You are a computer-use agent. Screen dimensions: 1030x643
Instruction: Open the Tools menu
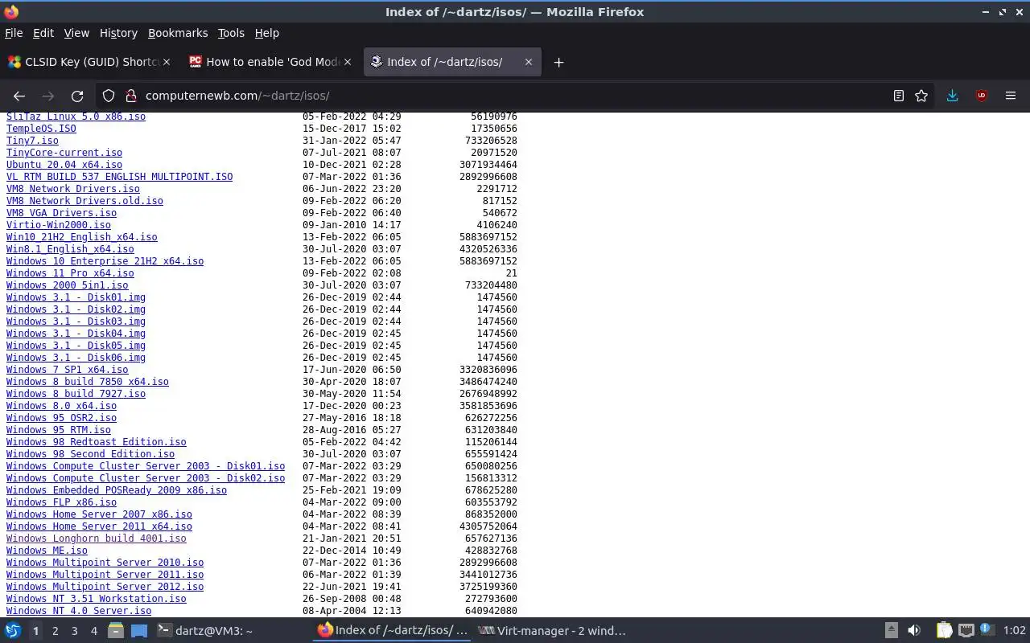click(231, 33)
